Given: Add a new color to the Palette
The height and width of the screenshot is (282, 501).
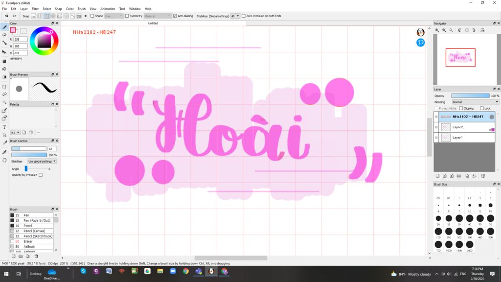Looking at the screenshot, I should pyautogui.click(x=24, y=132).
